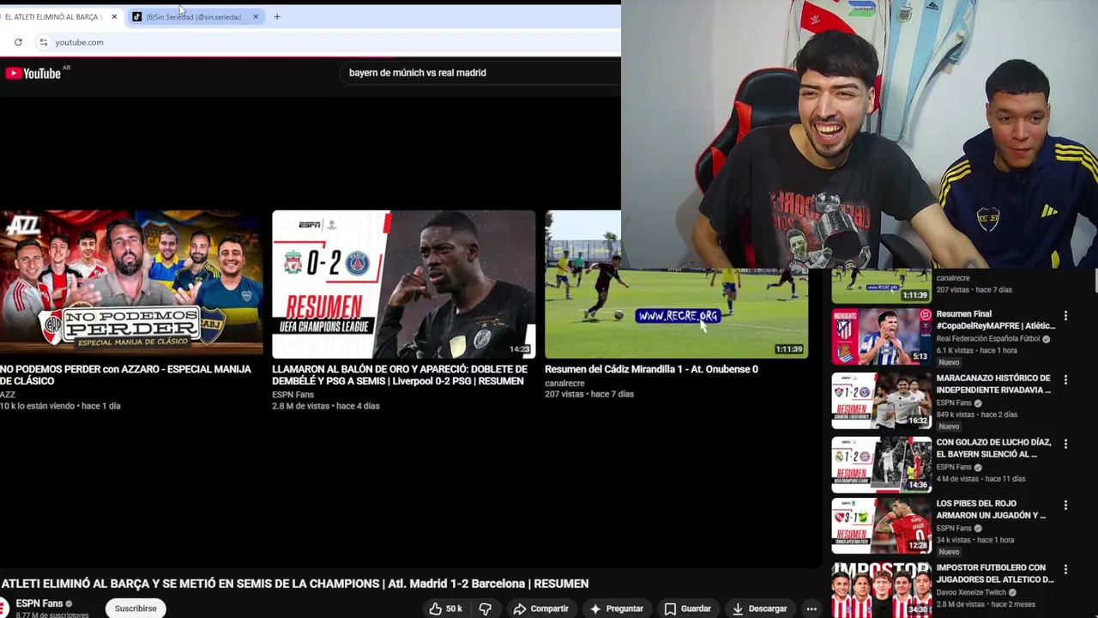Click the sidebar scrollbar at right edge

1095,282
